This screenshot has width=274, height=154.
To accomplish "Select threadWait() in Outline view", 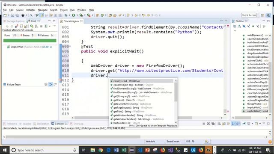I will (255, 104).
